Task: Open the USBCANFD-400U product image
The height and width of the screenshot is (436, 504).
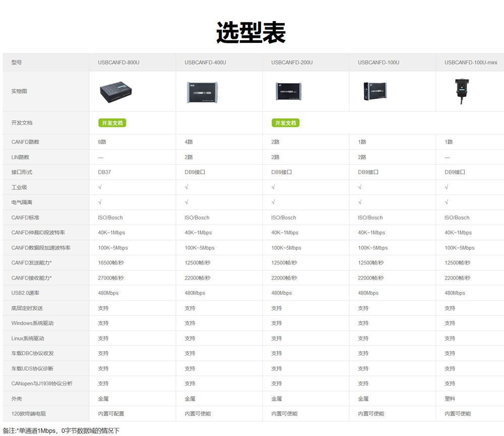Action: tap(203, 92)
